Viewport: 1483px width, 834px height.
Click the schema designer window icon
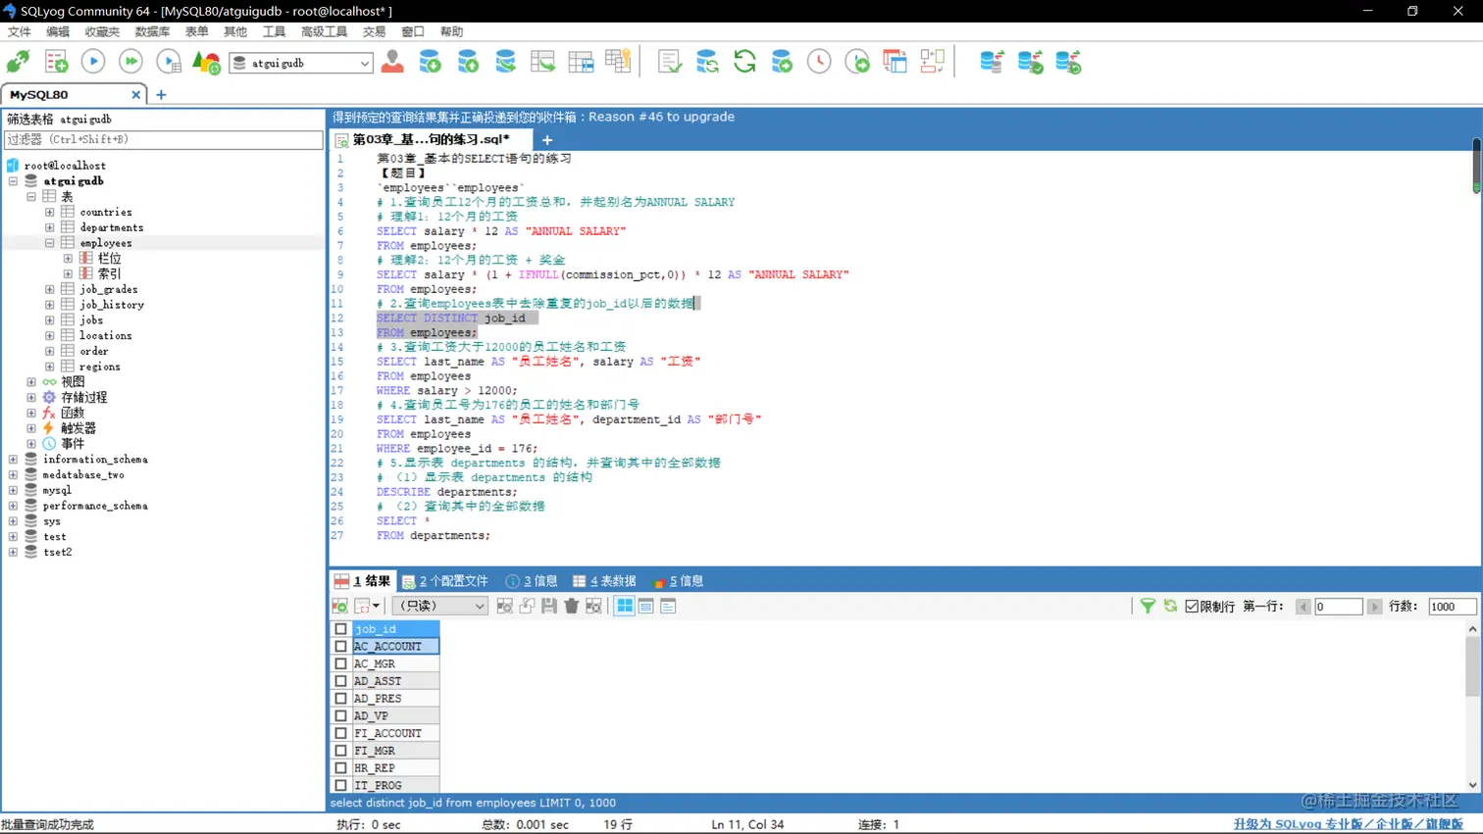[x=895, y=62]
